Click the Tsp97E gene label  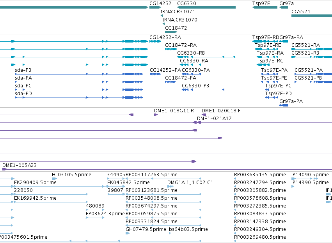(261, 4)
